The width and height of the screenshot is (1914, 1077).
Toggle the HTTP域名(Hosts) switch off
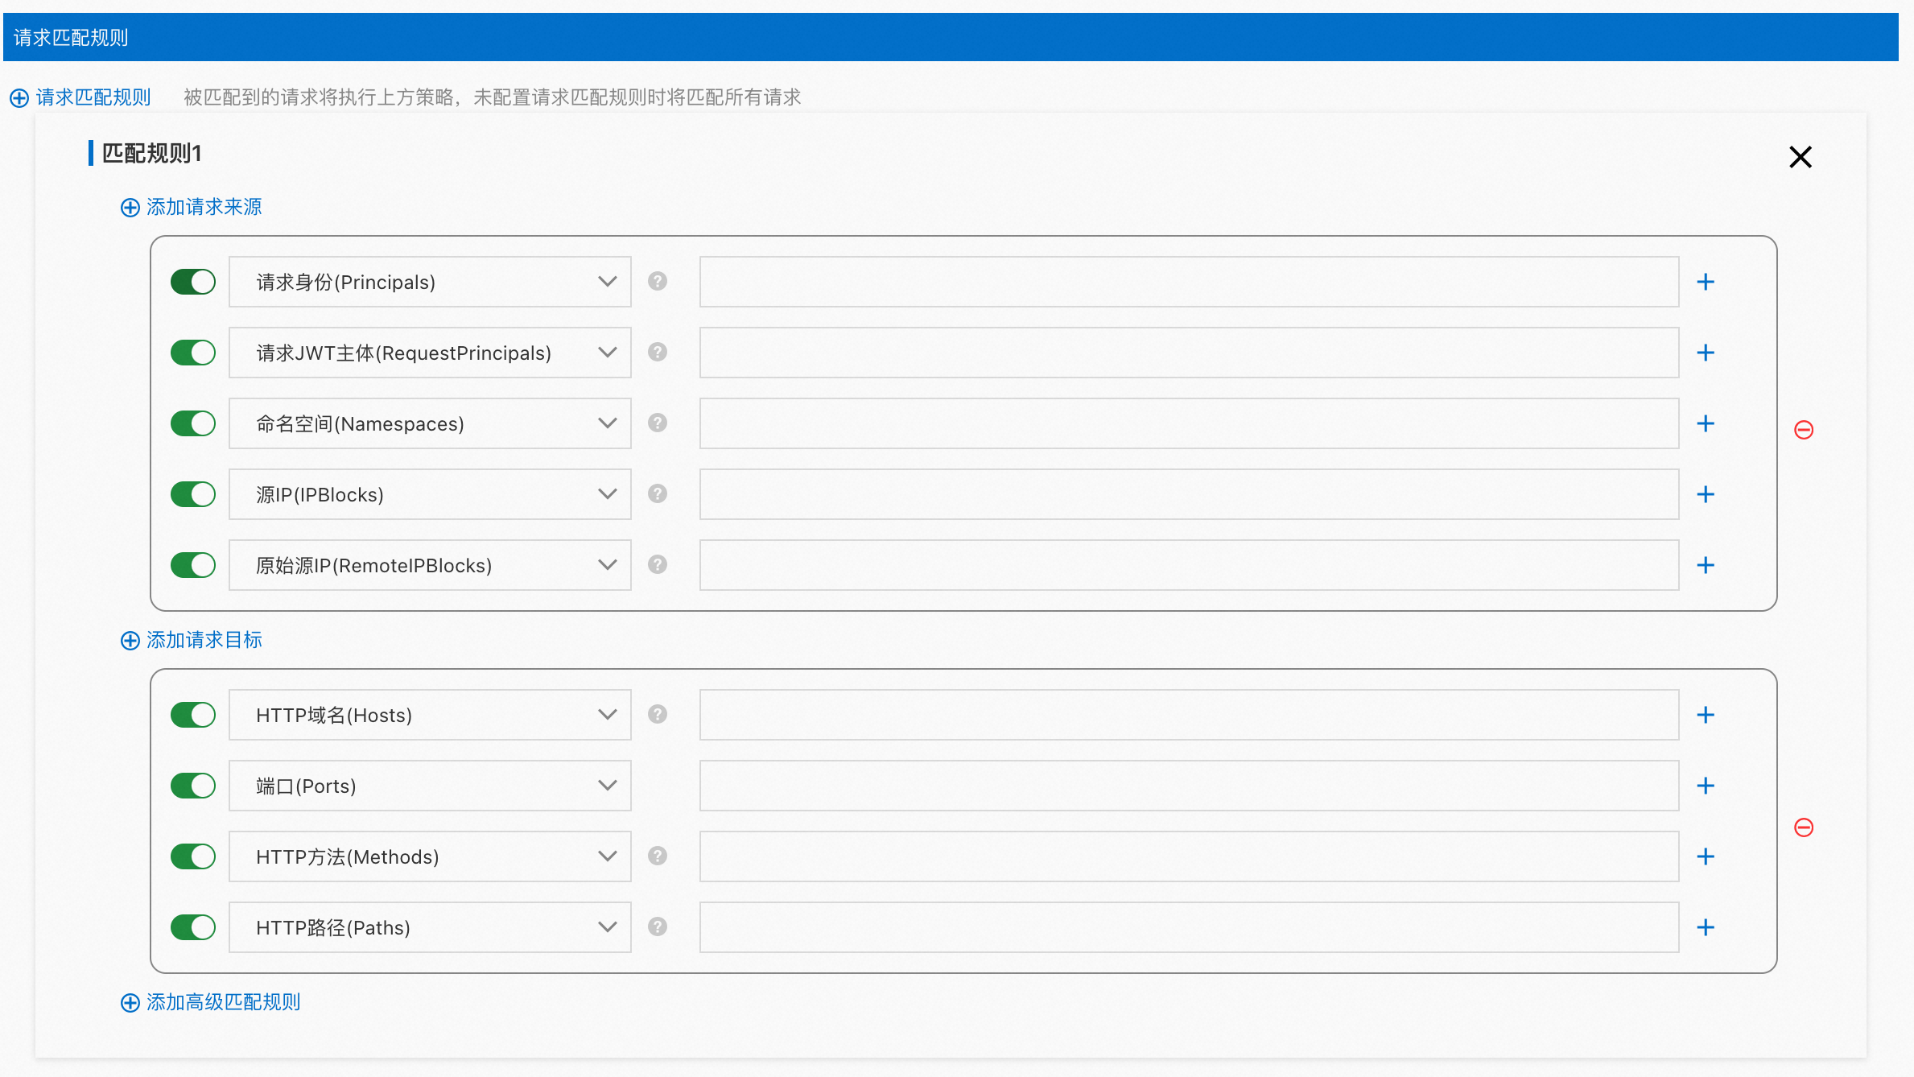tap(193, 715)
